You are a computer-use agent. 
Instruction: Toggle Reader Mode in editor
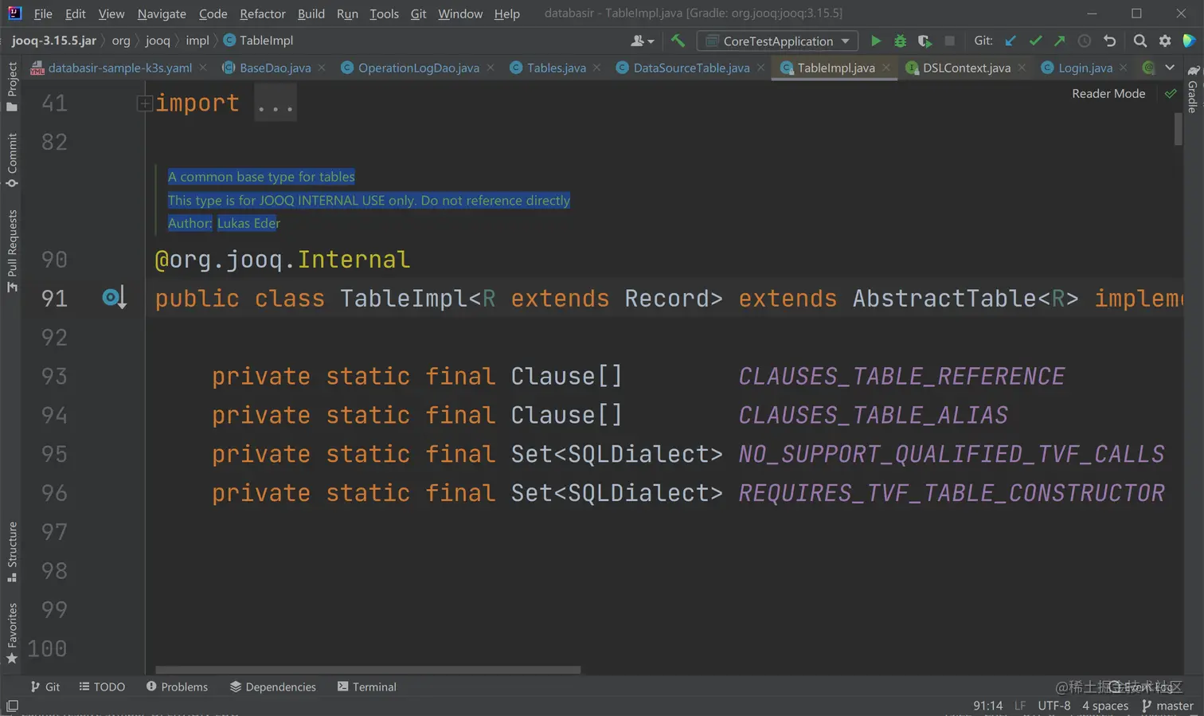(1108, 94)
